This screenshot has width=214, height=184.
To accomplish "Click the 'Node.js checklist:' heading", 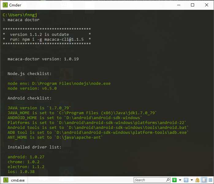I will point(30,74).
